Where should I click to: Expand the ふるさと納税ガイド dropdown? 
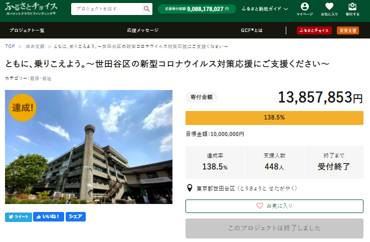264,9
